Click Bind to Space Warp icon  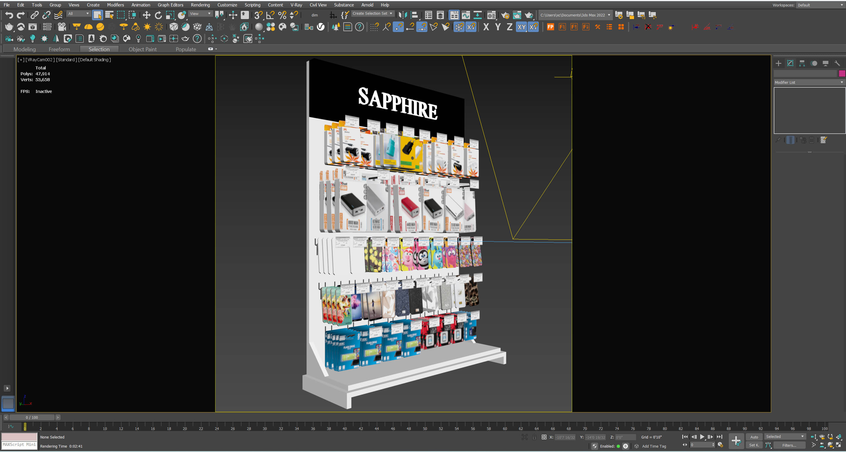[58, 15]
